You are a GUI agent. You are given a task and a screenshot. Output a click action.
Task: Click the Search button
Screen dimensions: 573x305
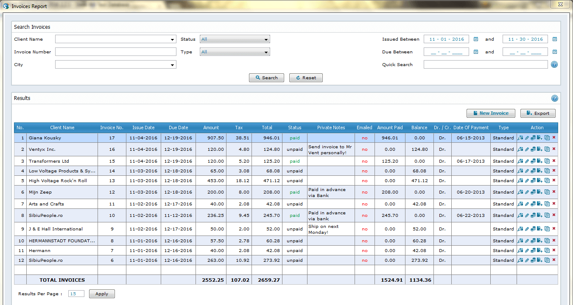(x=266, y=78)
